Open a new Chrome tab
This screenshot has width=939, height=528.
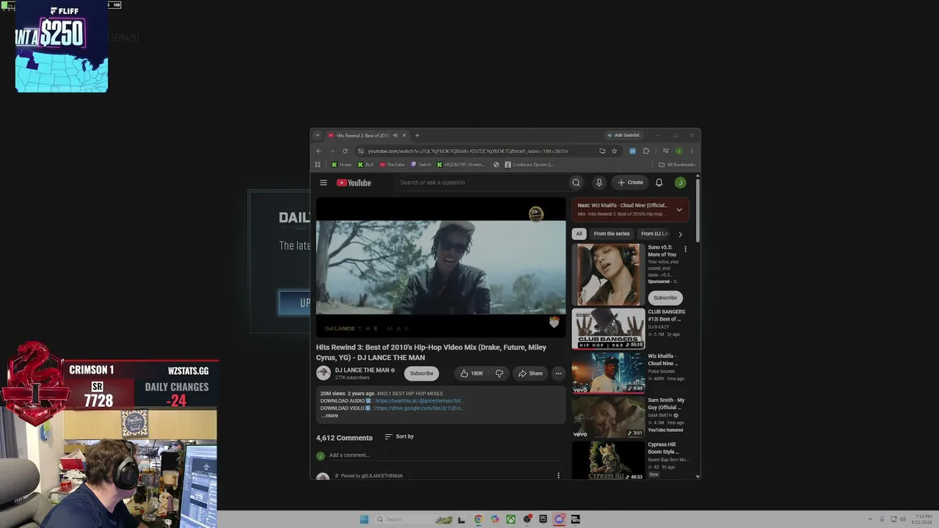[417, 135]
